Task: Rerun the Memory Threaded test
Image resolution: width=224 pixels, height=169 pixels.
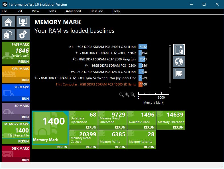Action: [178, 127]
